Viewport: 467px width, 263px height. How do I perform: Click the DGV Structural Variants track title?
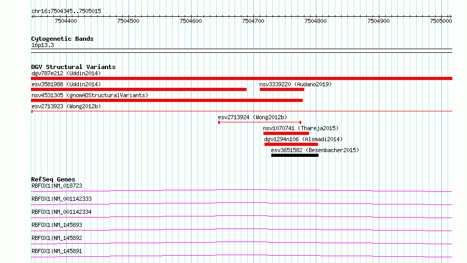click(x=73, y=67)
